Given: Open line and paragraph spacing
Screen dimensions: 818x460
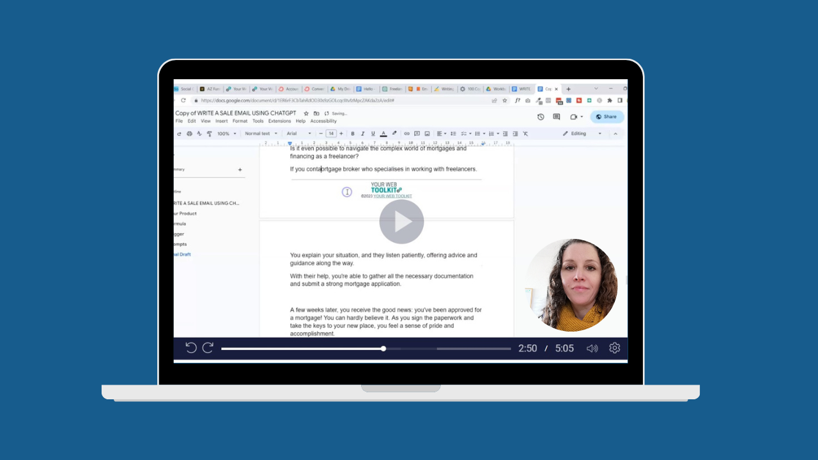Looking at the screenshot, I should point(453,134).
